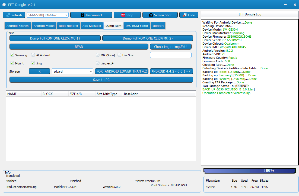The height and width of the screenshot is (196, 299).
Task: Expand the sdcard storage dropdown
Action: coord(91,71)
